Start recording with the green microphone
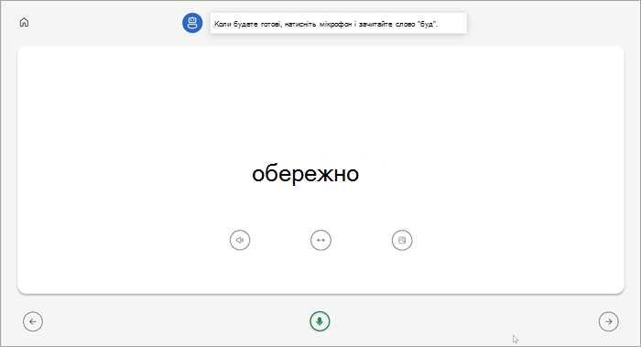The image size is (641, 347). tap(320, 321)
